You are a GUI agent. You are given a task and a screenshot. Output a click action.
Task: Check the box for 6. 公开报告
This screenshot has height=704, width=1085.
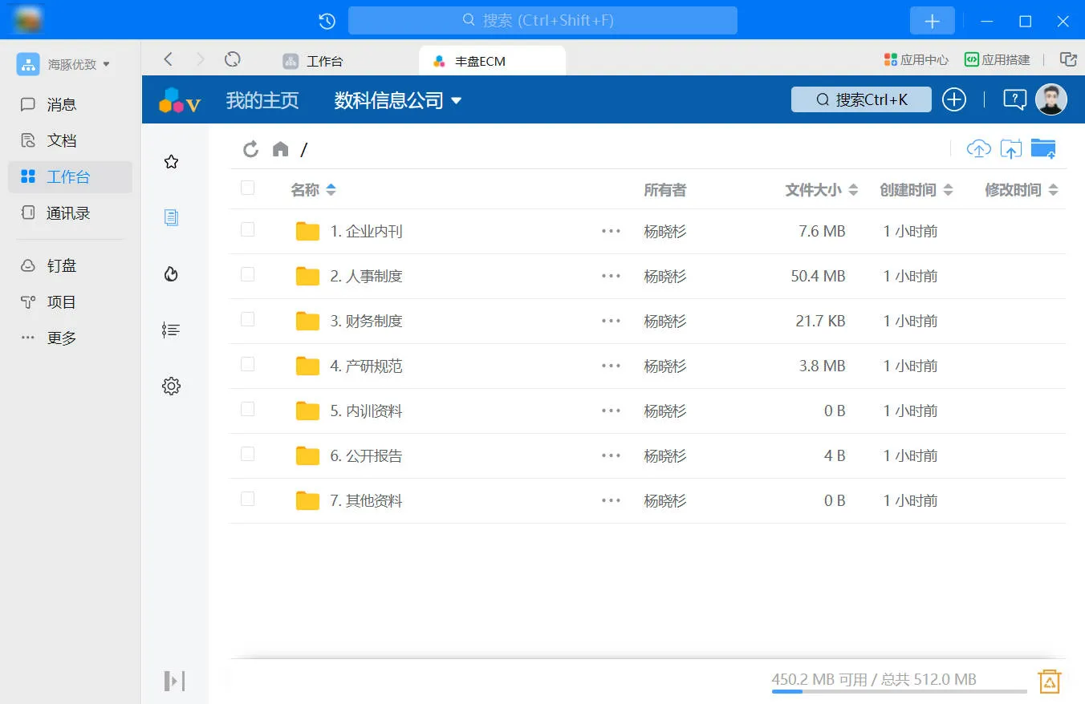pyautogui.click(x=247, y=454)
